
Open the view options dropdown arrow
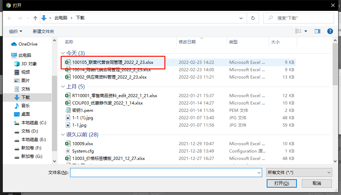point(306,31)
